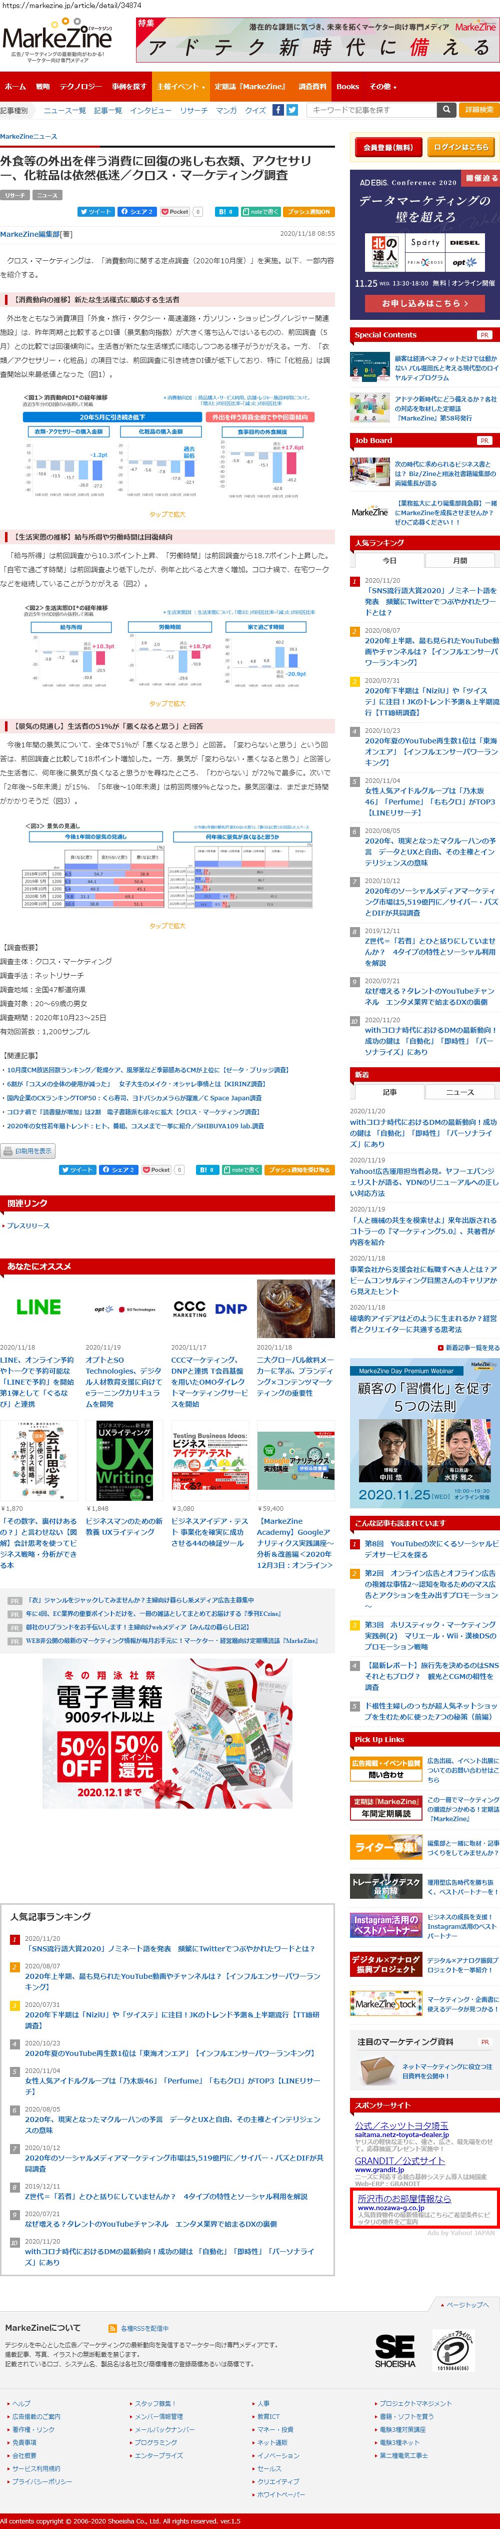Expand the その他 navigation dropdown
Image resolution: width=500 pixels, height=2529 pixels.
(382, 87)
